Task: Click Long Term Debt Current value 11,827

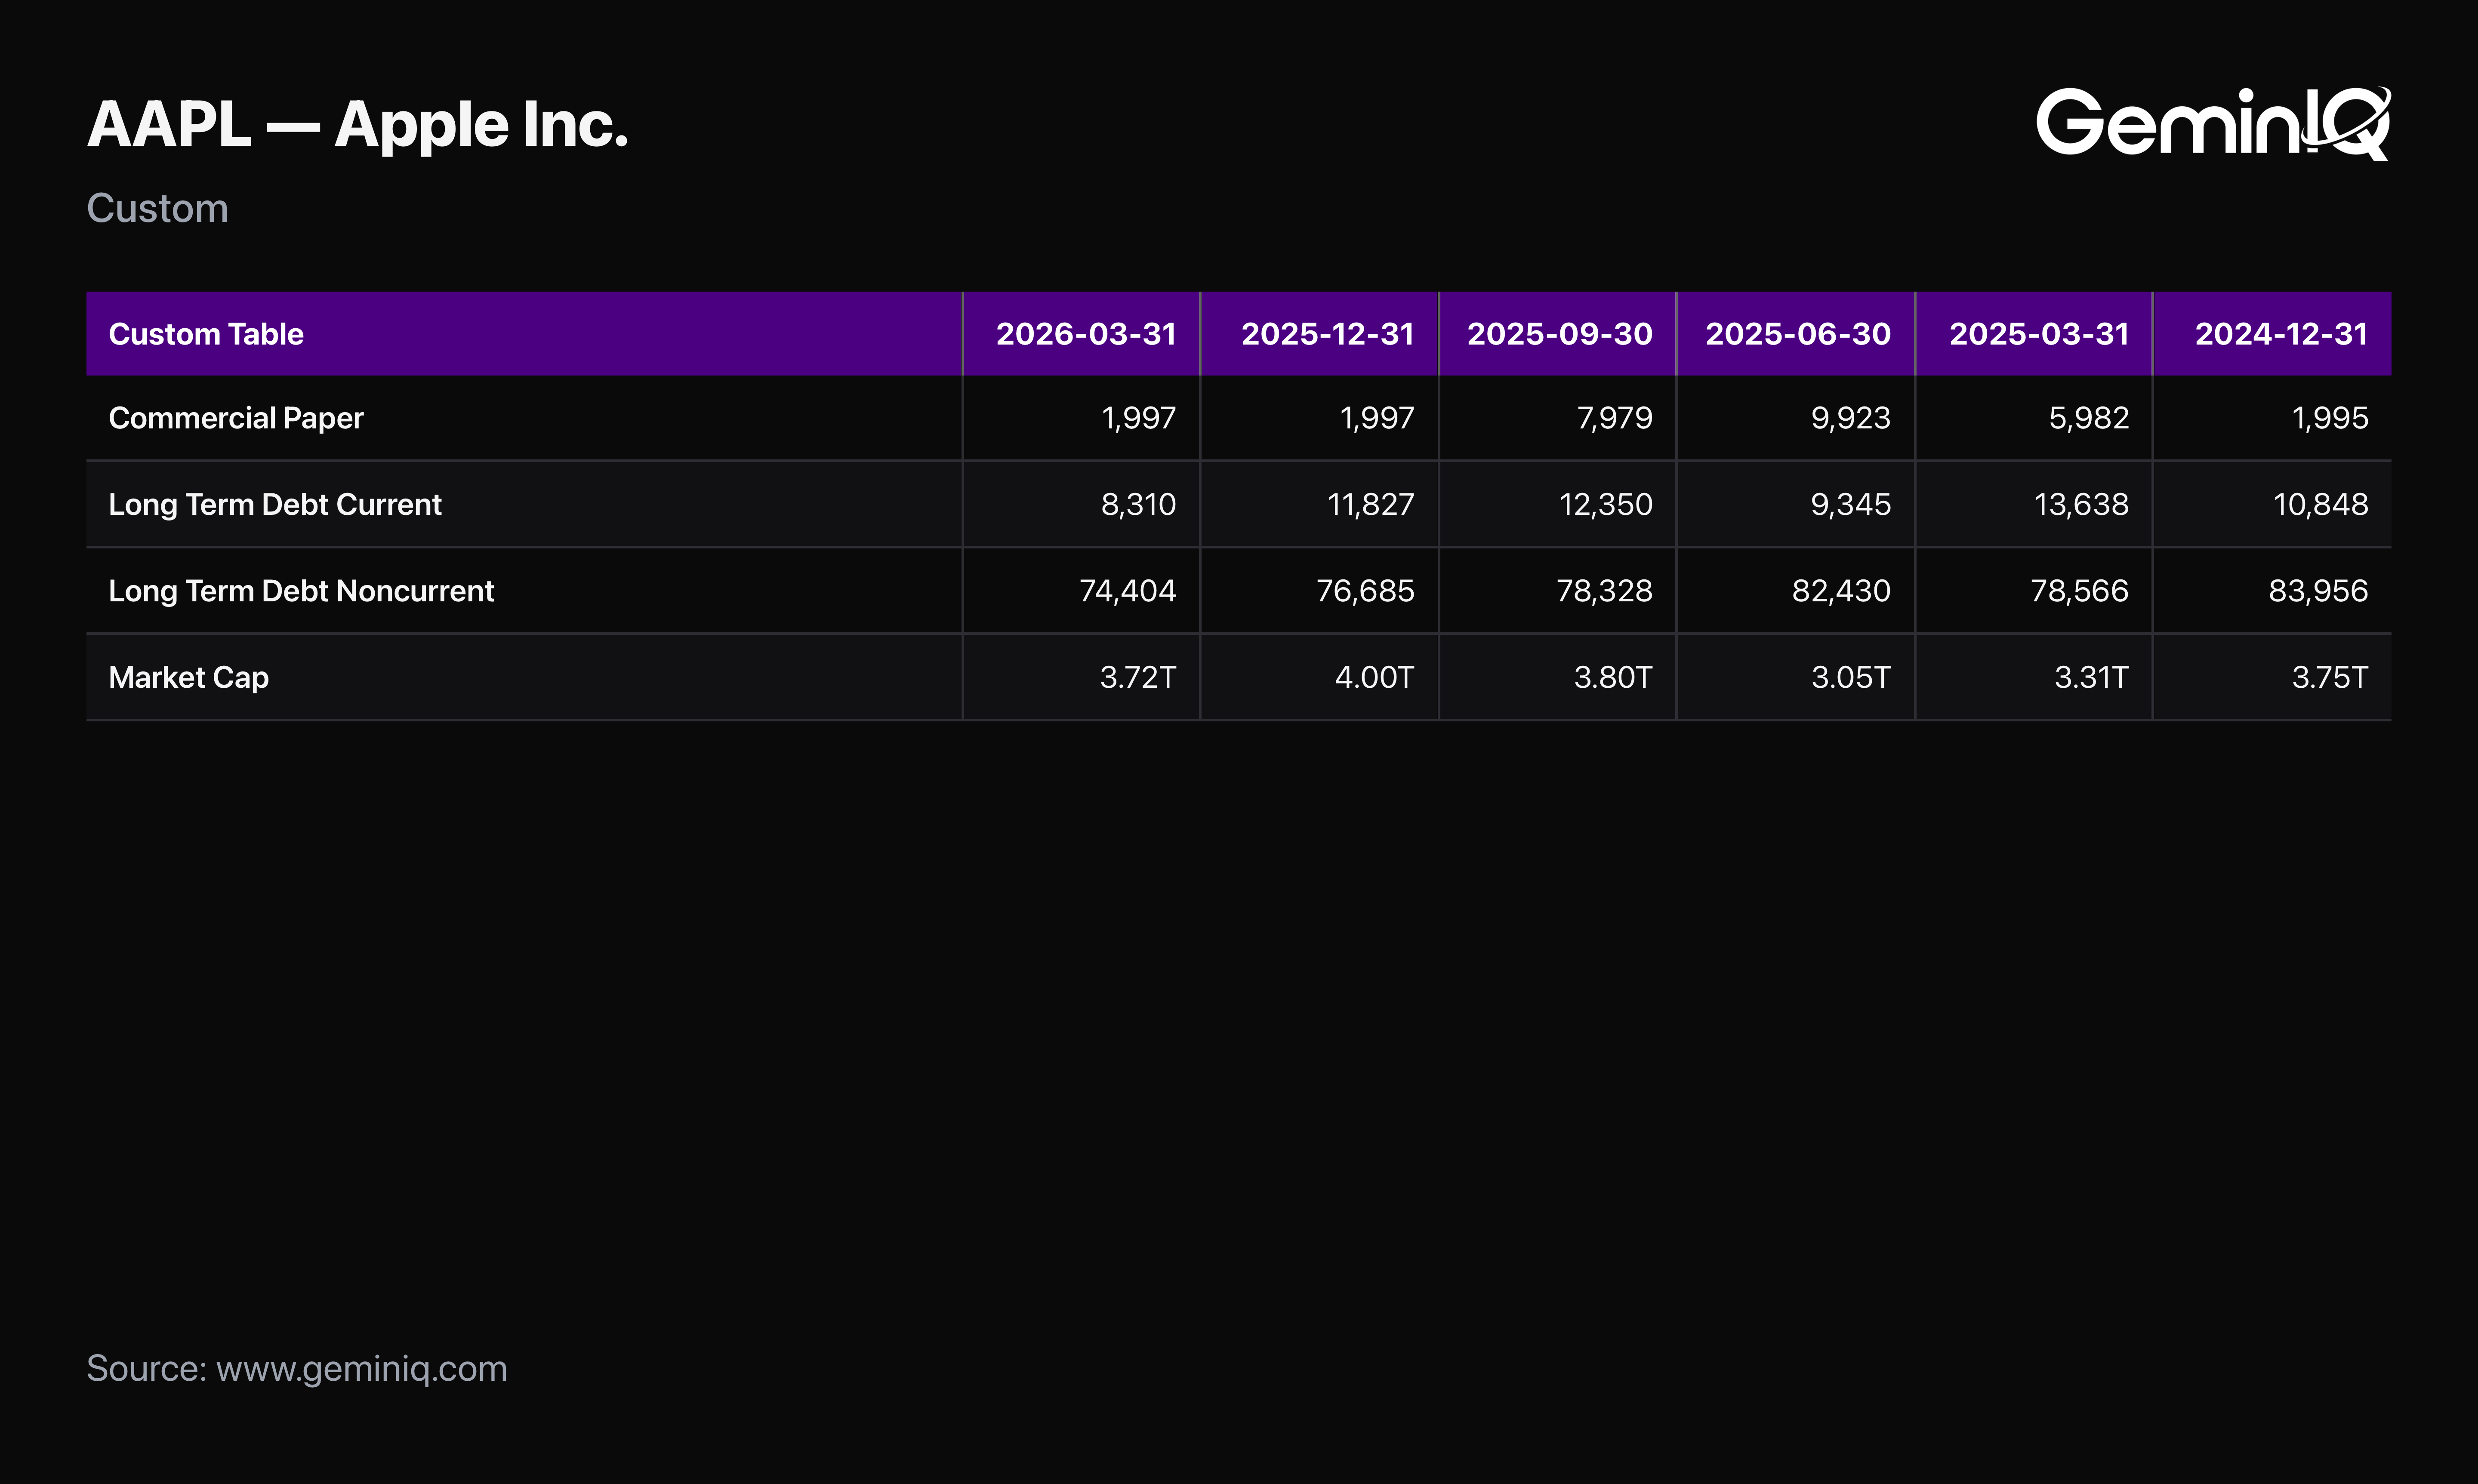Action: [1371, 504]
